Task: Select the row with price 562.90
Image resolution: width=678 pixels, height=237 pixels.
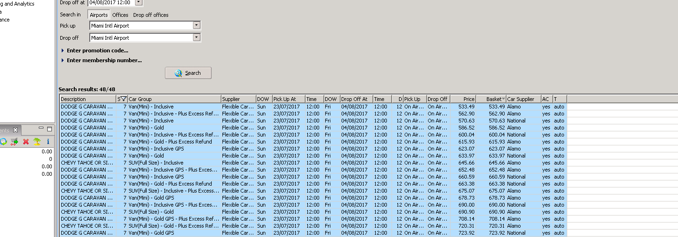Action: (x=313, y=114)
